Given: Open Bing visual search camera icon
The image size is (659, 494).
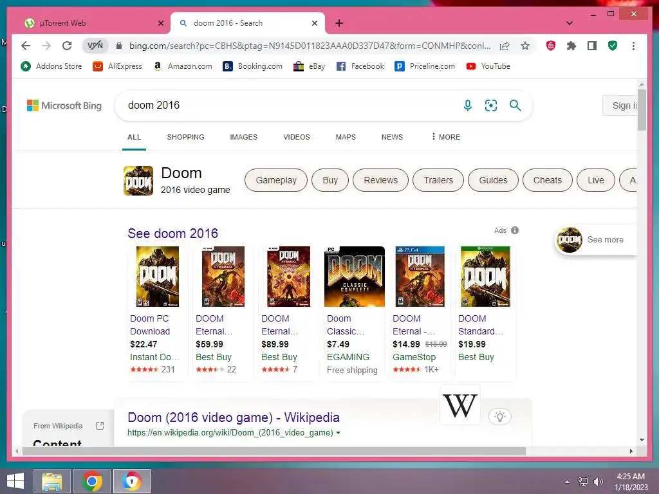Looking at the screenshot, I should 491,105.
